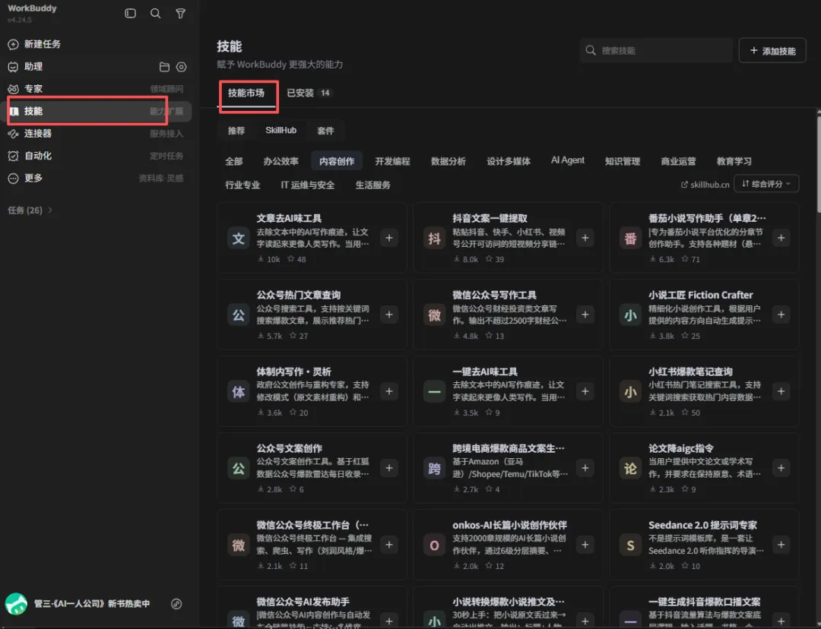This screenshot has width=821, height=629.
Task: Click the S icon of Seedance 2.0
Action: pos(630,545)
